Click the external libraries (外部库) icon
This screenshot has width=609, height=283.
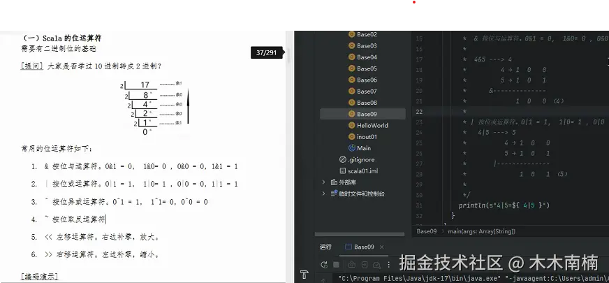pos(334,182)
